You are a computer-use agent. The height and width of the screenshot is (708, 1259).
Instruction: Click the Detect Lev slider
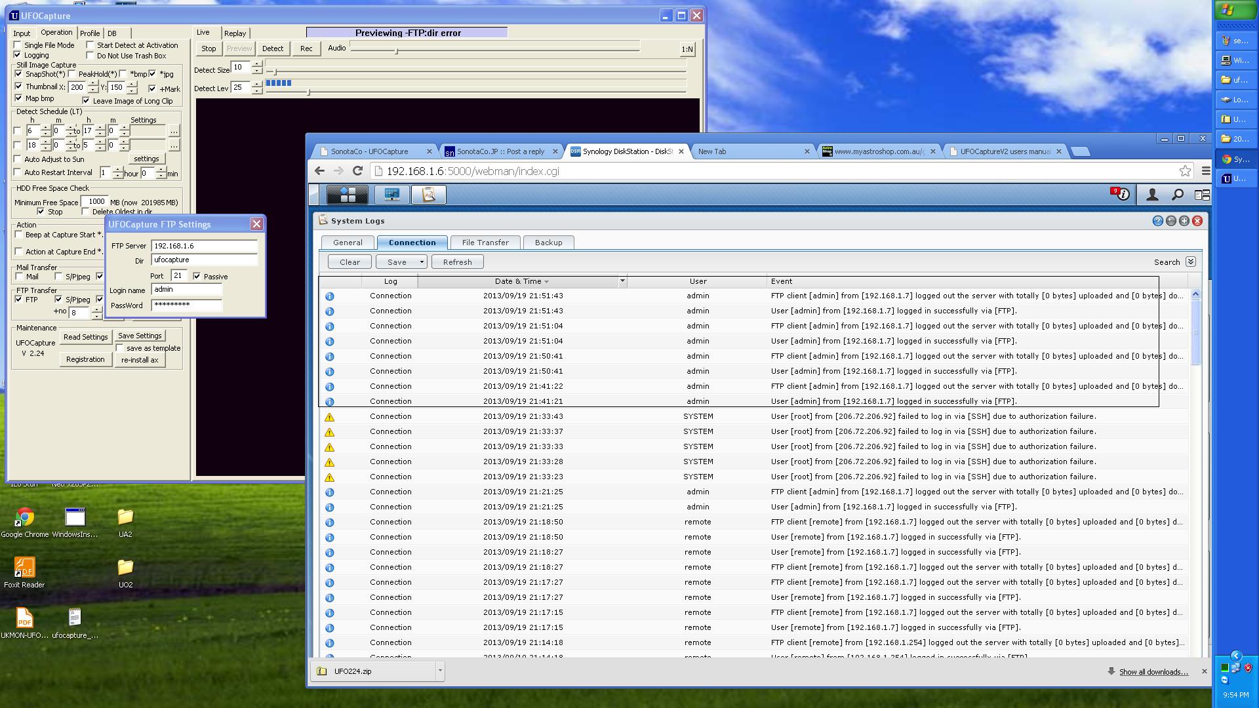click(x=308, y=92)
